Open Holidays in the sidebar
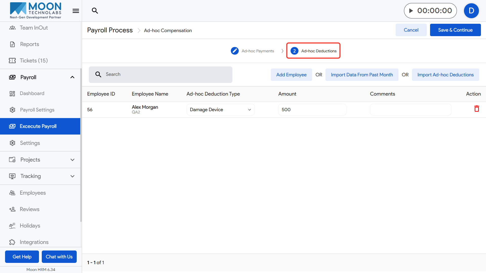The image size is (486, 273). click(x=30, y=225)
